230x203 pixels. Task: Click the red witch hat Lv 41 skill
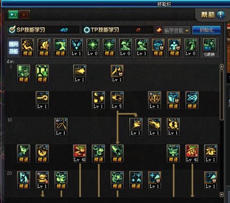(x=192, y=154)
